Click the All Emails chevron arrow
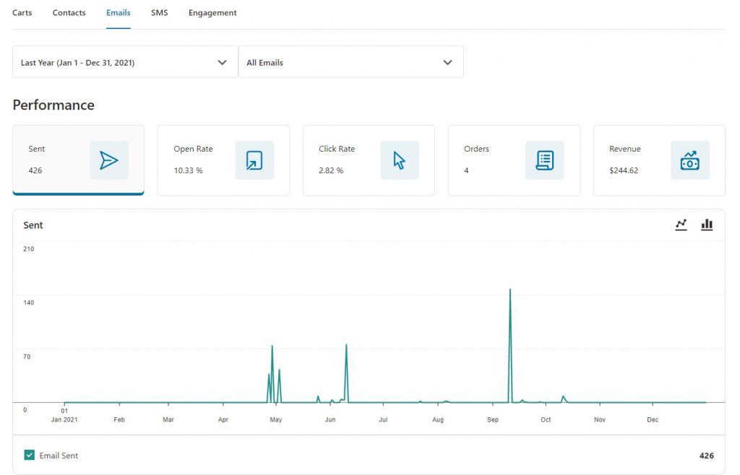 [447, 62]
